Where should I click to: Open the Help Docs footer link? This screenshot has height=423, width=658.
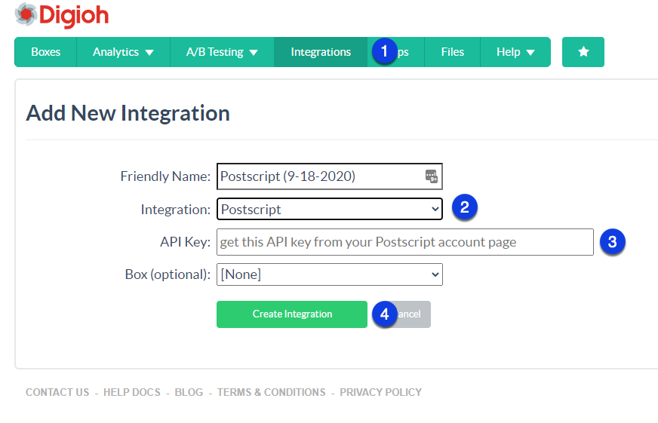[132, 392]
